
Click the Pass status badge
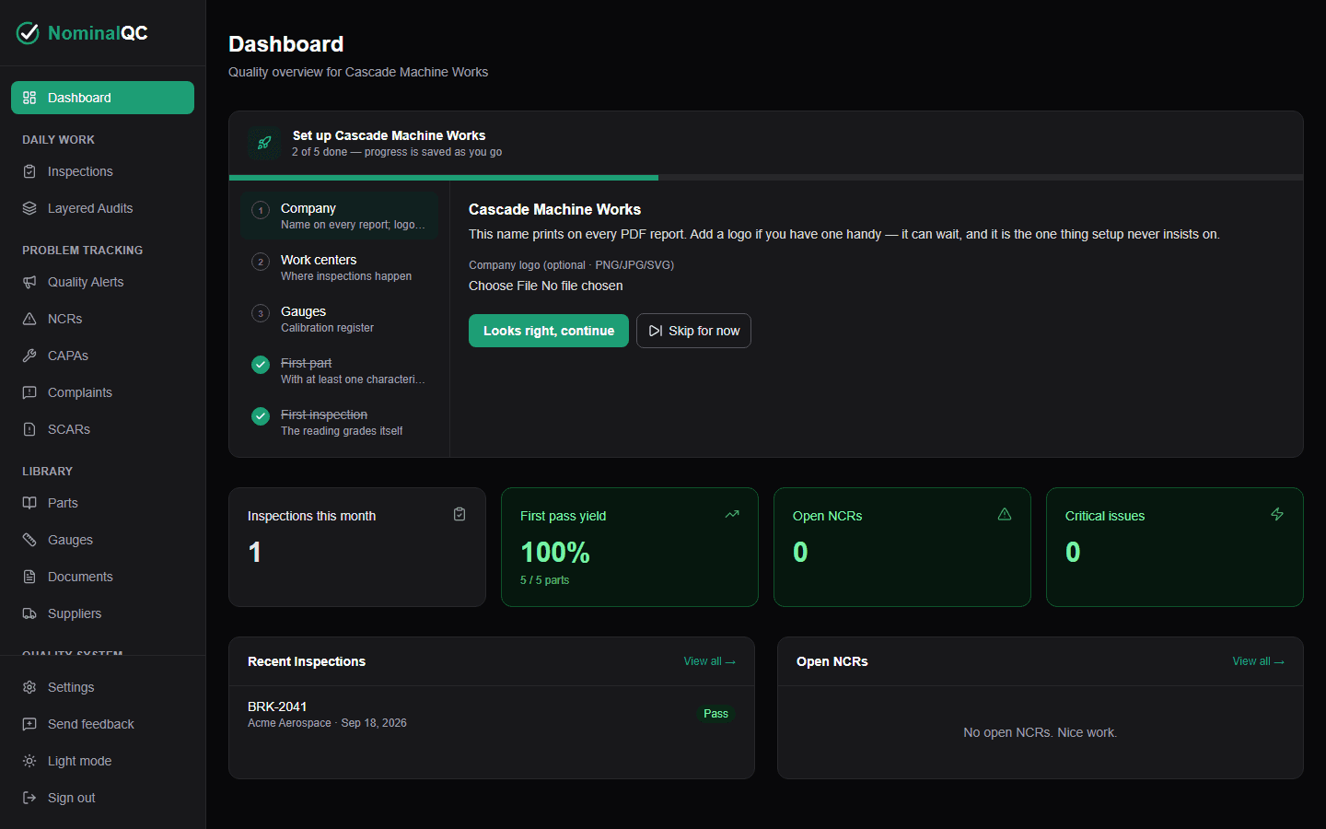[x=715, y=714]
